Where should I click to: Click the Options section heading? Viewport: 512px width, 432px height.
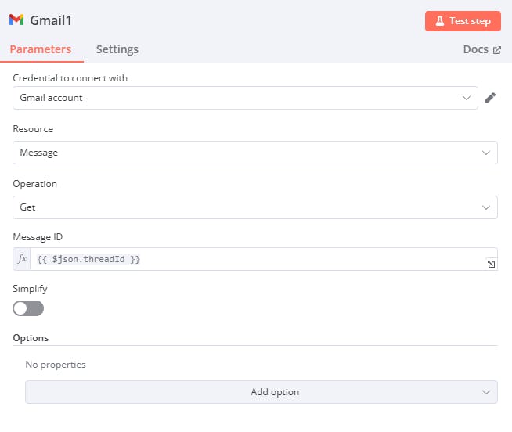tap(31, 338)
